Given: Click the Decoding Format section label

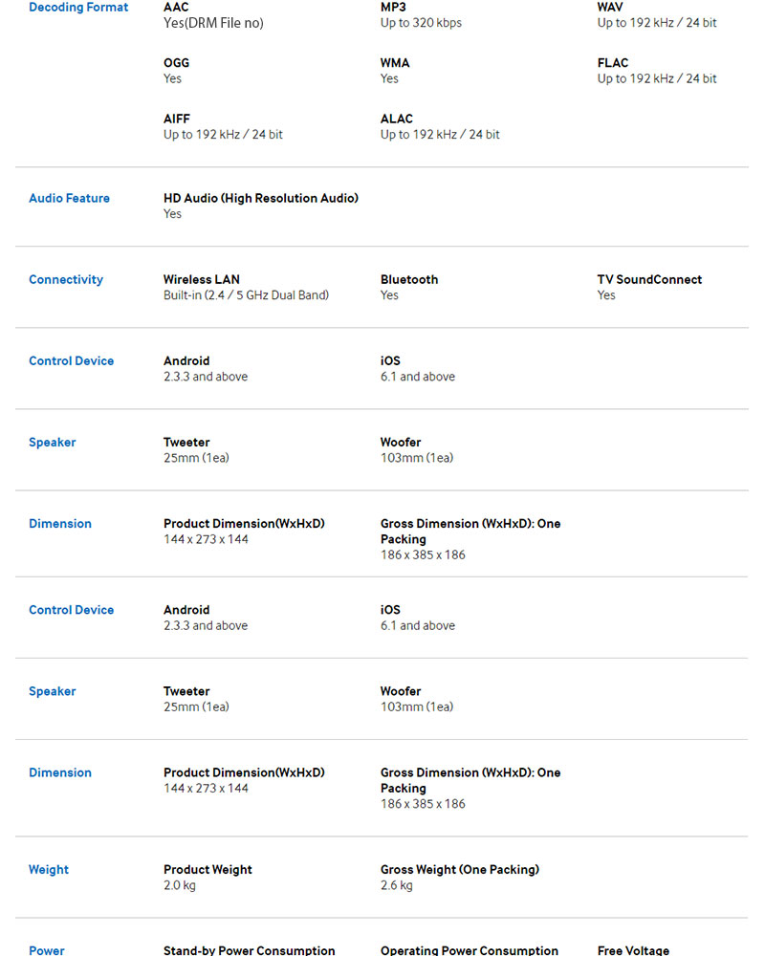Looking at the screenshot, I should pyautogui.click(x=78, y=8).
